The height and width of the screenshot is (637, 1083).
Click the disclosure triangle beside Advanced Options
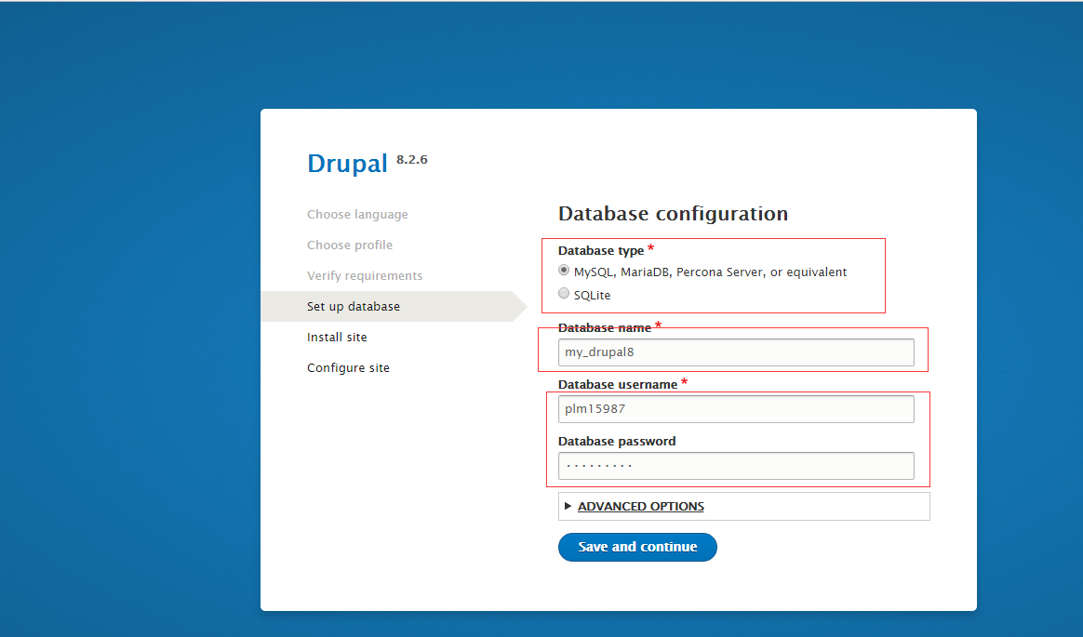(568, 506)
